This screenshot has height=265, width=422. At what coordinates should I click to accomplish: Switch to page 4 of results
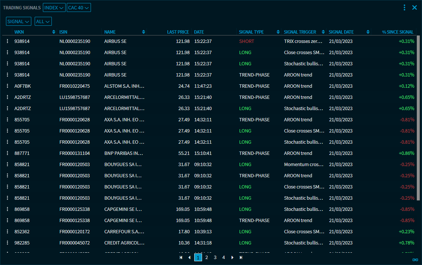pos(224,258)
